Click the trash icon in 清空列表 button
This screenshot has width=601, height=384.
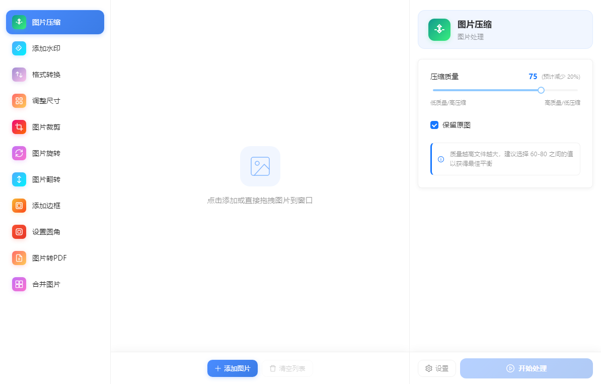pyautogui.click(x=272, y=368)
